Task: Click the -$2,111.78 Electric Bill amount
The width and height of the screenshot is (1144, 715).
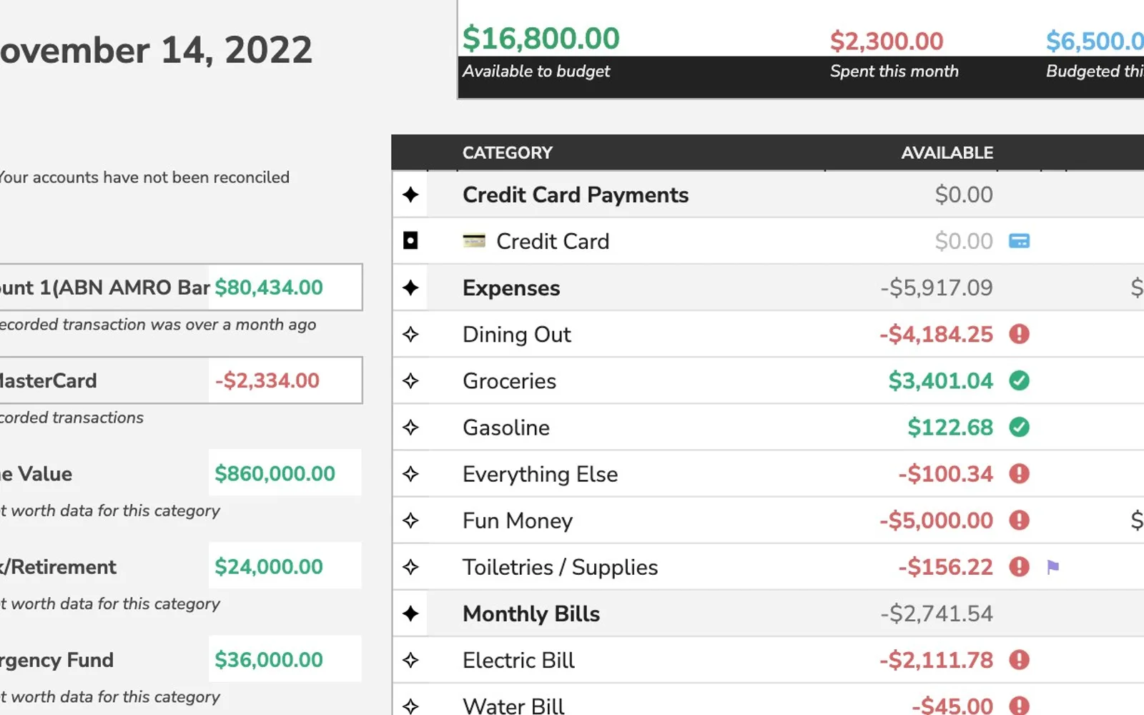Action: 937,660
